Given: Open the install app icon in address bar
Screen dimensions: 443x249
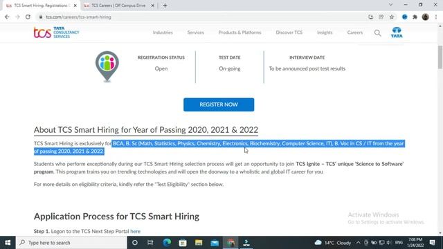Looking at the screenshot, I should (371, 17).
